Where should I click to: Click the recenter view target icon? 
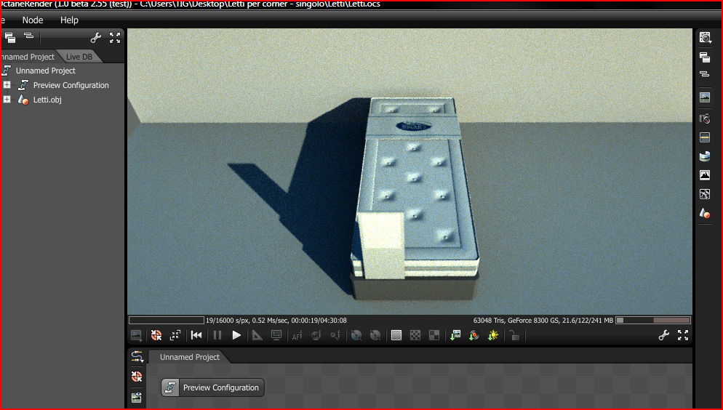156,335
